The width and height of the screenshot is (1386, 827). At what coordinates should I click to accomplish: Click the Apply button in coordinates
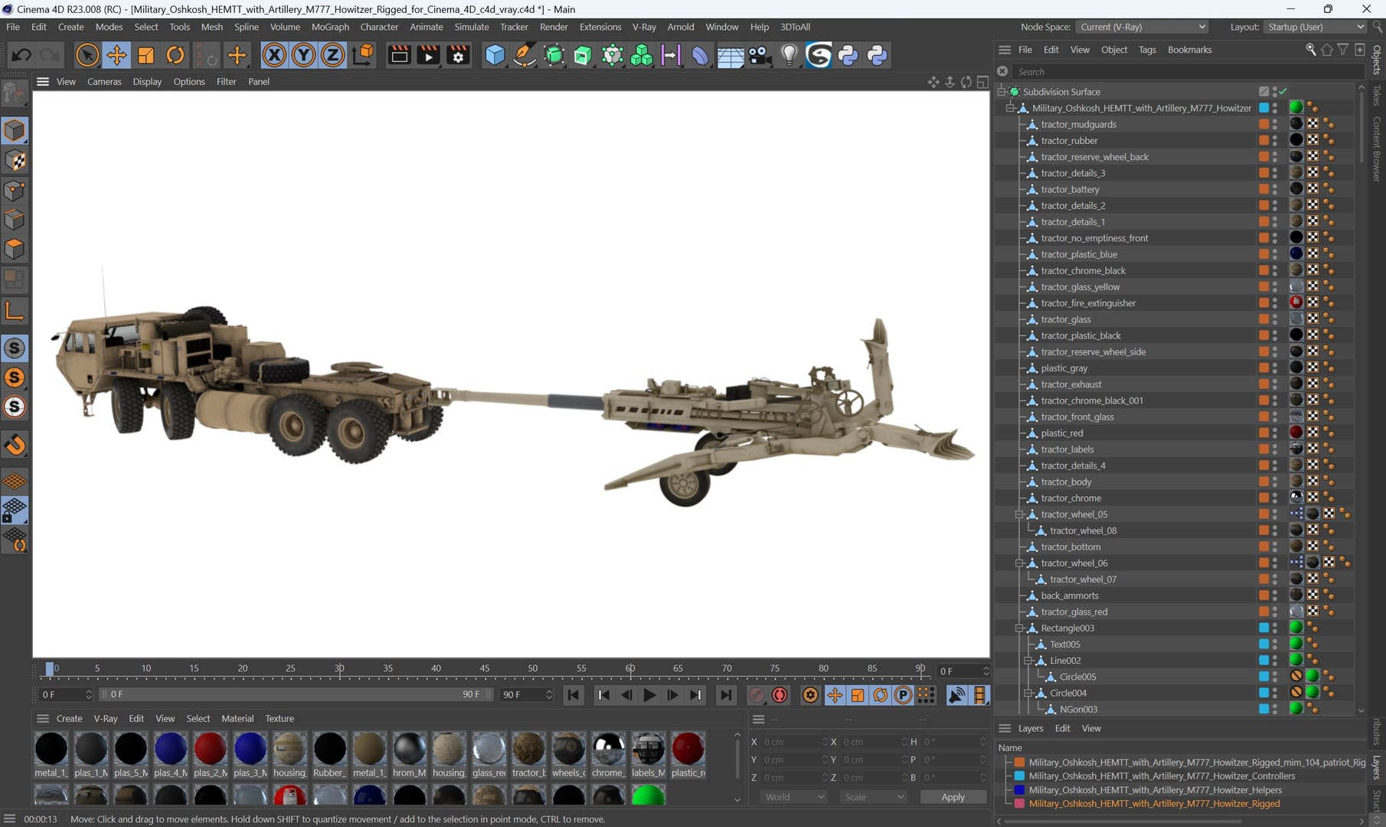(x=953, y=797)
